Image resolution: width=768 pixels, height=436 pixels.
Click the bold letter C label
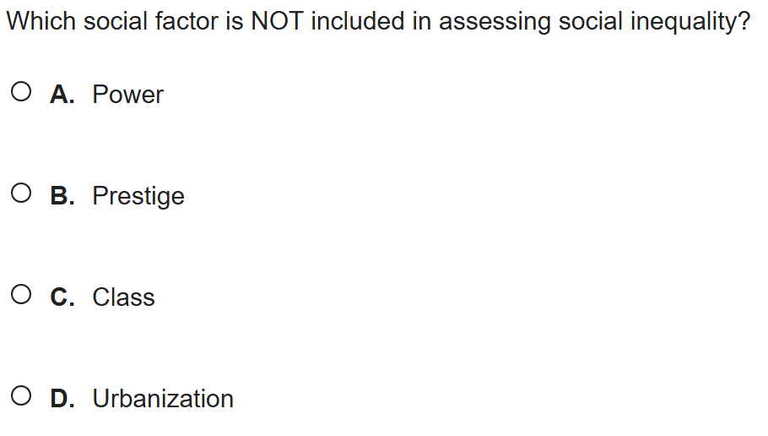62,297
